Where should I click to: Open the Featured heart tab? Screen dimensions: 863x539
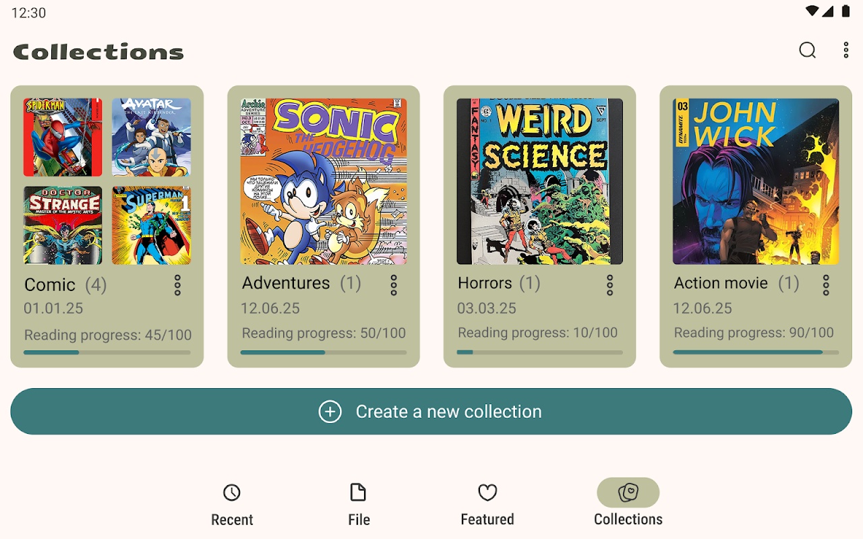[x=487, y=505]
